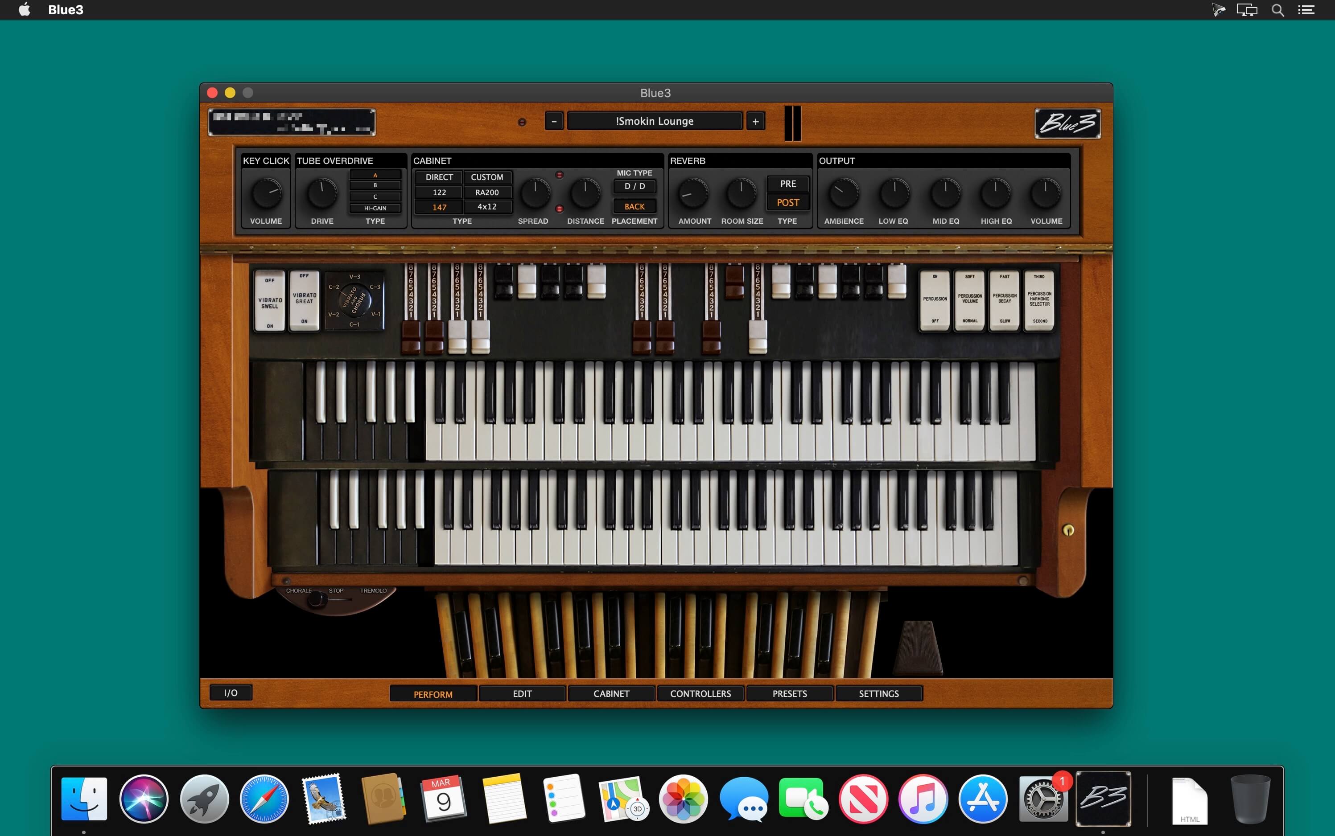
Task: Toggle Percussion Volume soft/normal switch
Action: coord(970,300)
